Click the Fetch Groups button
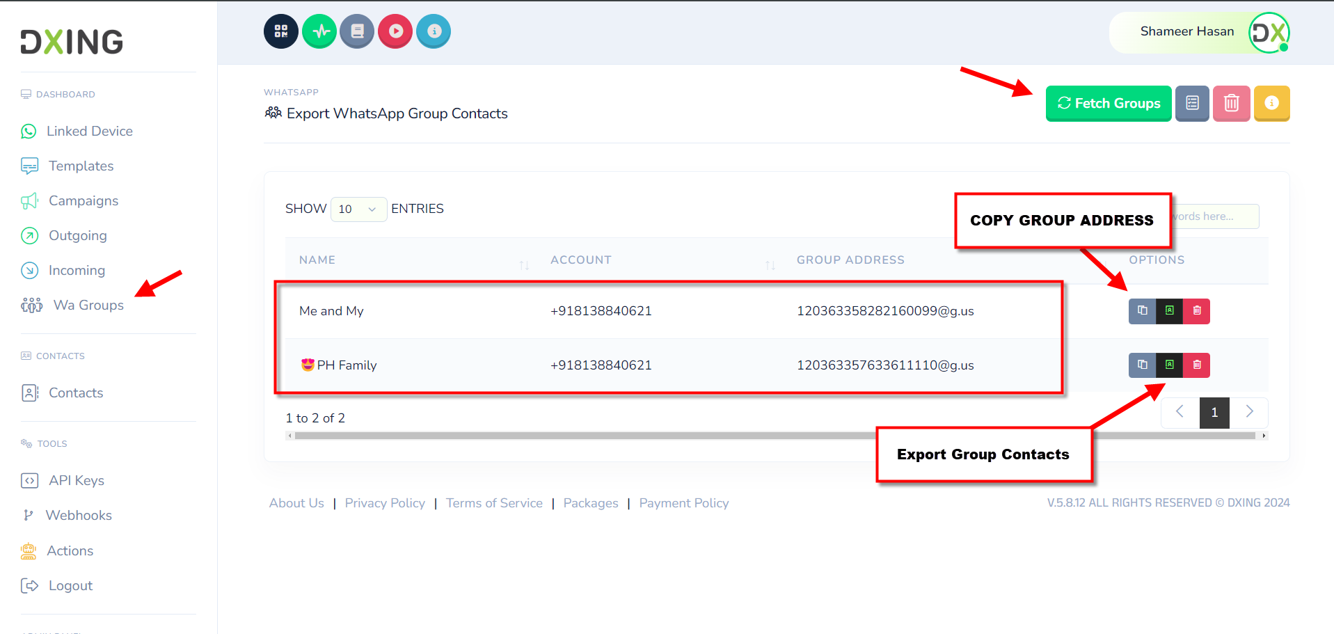This screenshot has width=1334, height=634. tap(1109, 103)
